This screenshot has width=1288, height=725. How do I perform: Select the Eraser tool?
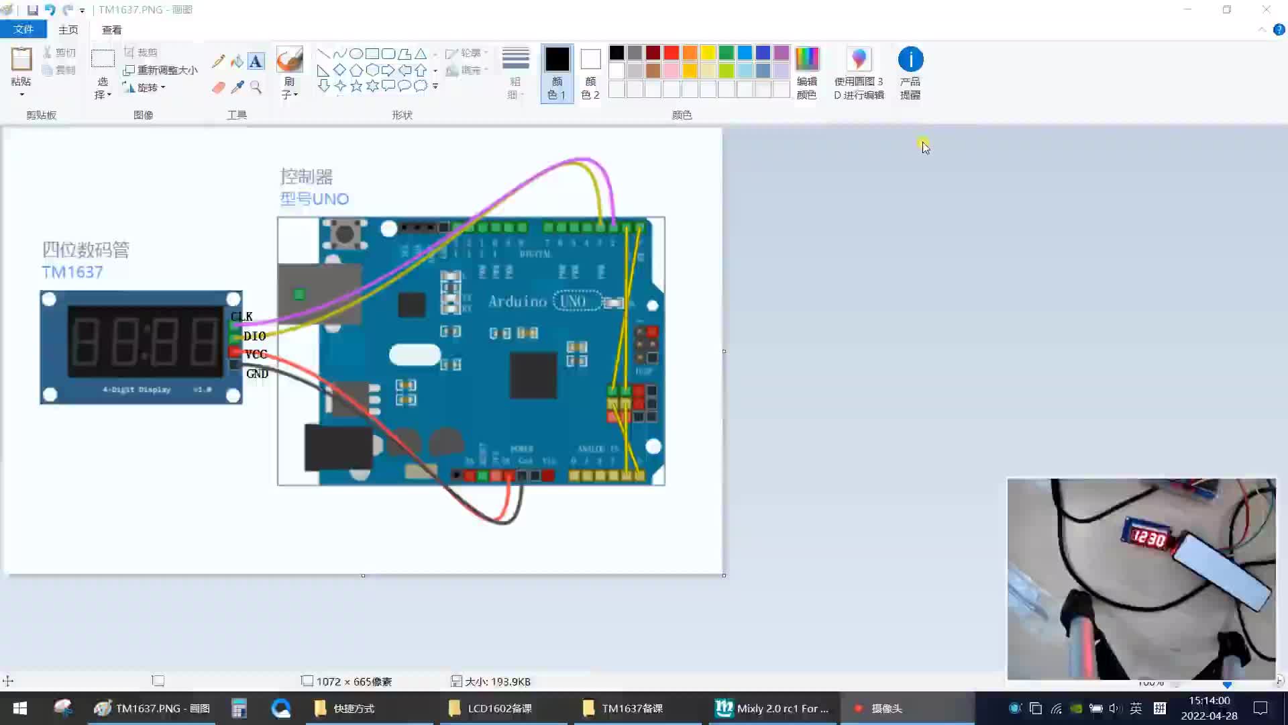pyautogui.click(x=218, y=87)
